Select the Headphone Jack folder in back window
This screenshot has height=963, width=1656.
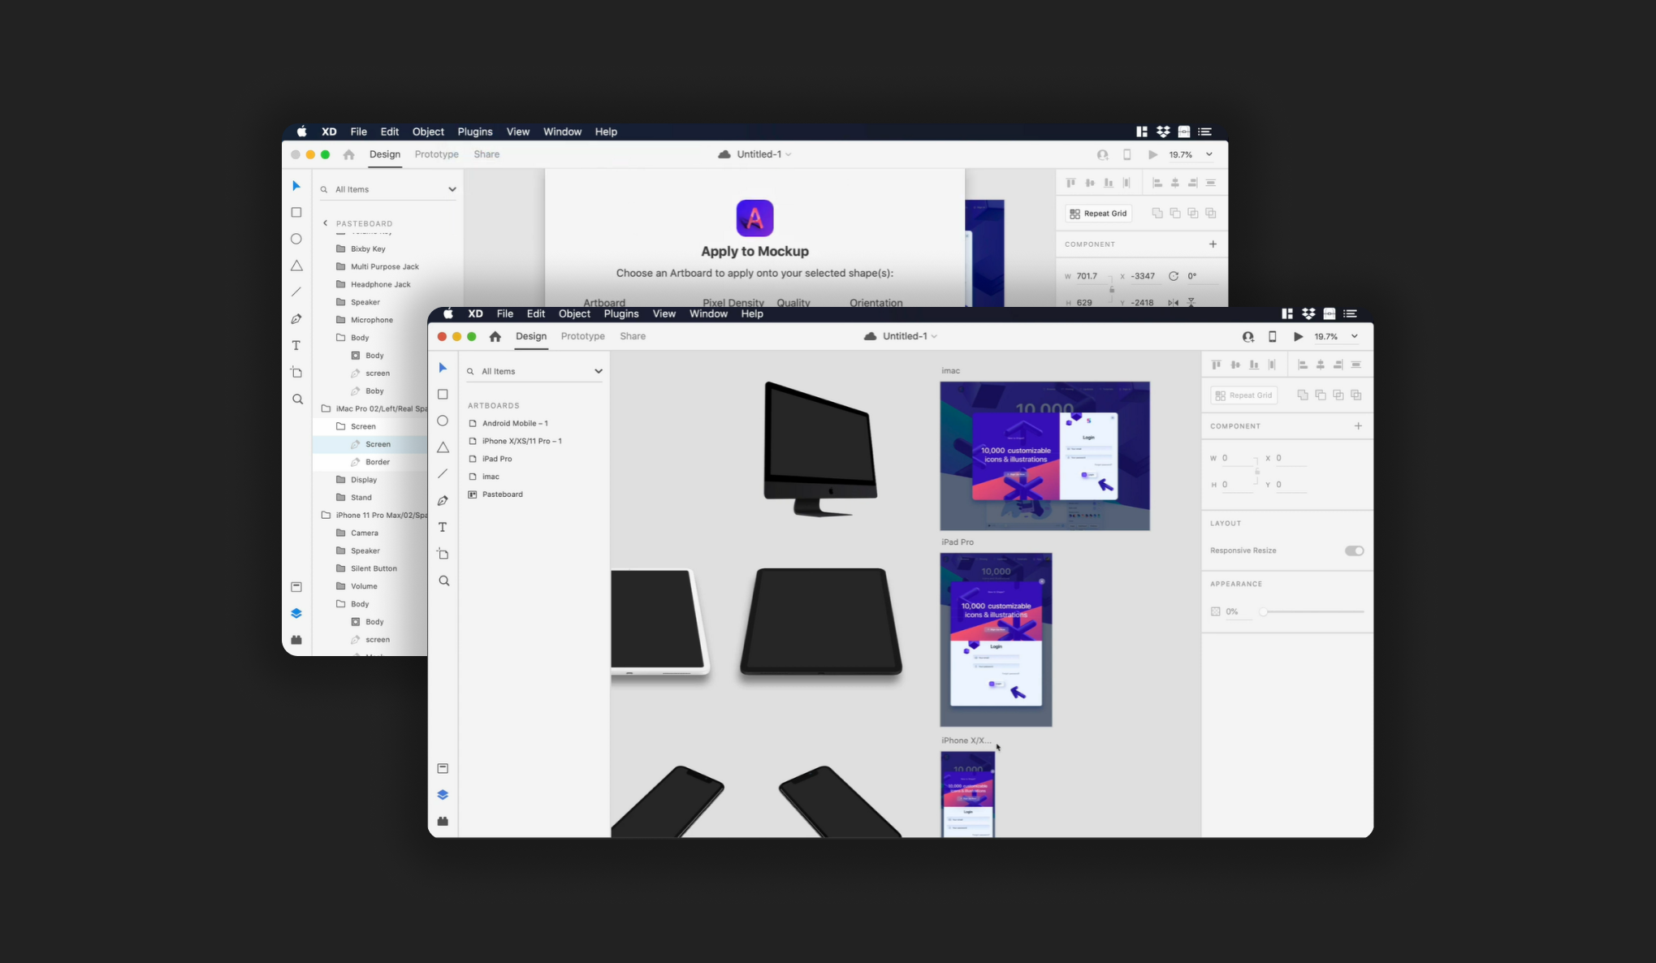coord(381,284)
